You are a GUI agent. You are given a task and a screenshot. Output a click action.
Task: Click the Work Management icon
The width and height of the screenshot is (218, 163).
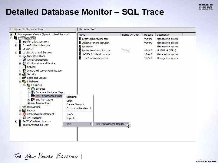click(24, 60)
